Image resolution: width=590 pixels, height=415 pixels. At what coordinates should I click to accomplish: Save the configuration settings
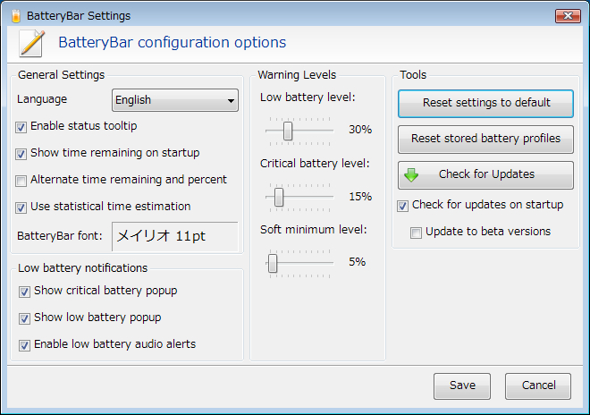(x=462, y=385)
